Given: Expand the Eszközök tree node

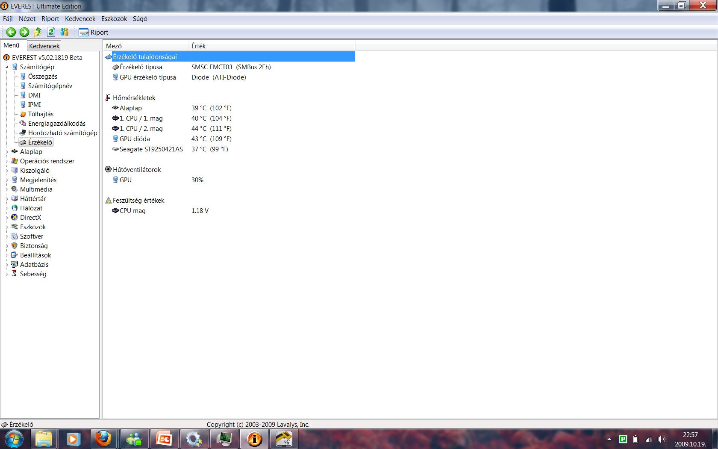Looking at the screenshot, I should click(x=7, y=227).
